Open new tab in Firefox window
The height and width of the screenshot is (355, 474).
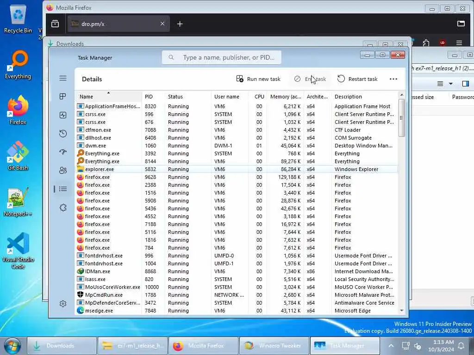pos(180,24)
